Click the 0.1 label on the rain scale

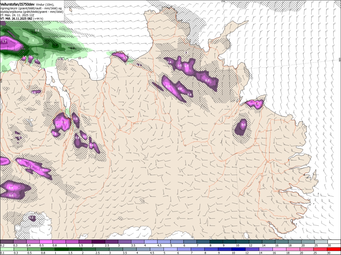point(2,253)
